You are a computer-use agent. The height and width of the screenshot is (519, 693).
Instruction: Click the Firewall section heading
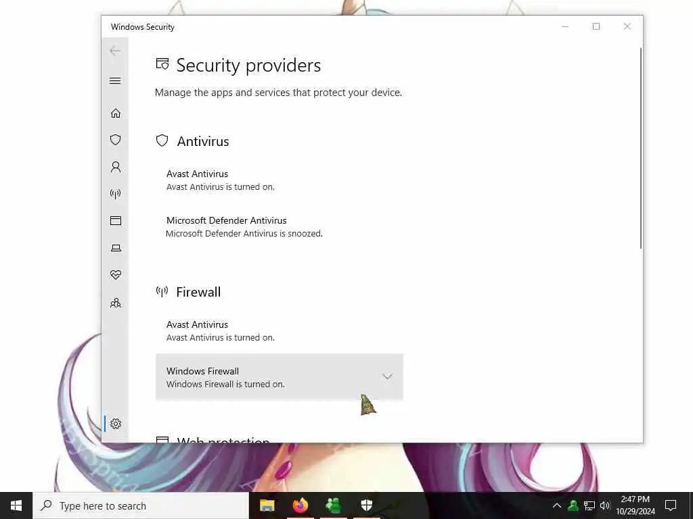[198, 292]
